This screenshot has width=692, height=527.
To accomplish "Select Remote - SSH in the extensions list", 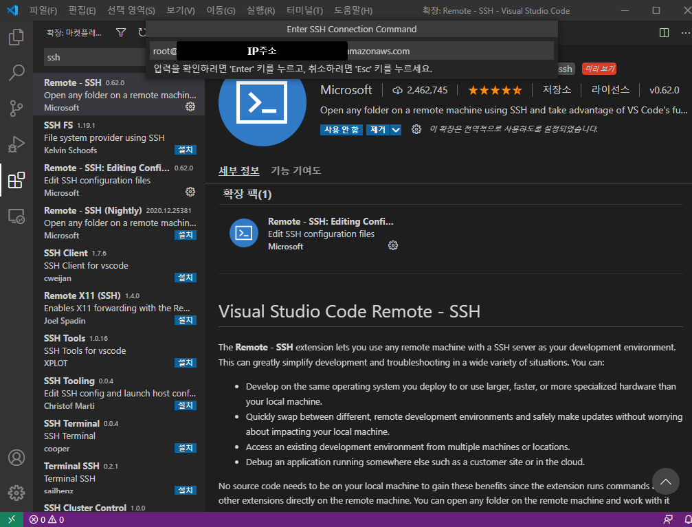I will 119,94.
